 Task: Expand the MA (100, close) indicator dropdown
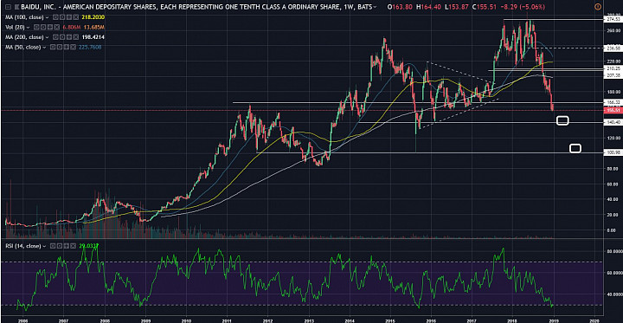(x=47, y=17)
